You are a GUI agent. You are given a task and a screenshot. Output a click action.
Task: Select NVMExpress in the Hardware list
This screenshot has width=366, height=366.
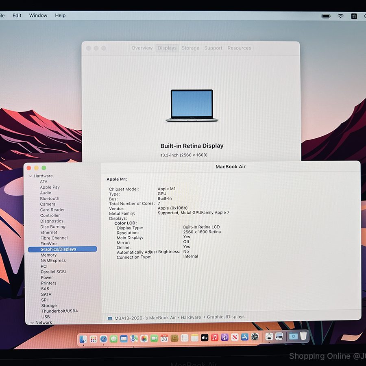click(53, 261)
